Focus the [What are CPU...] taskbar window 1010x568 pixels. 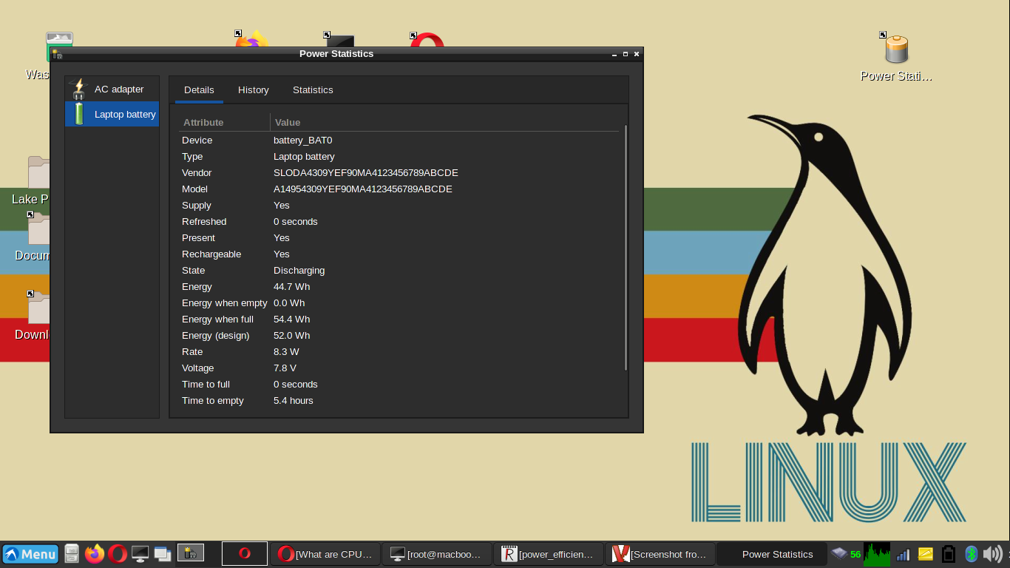click(x=325, y=554)
